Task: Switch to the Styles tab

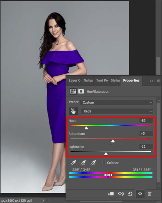Action: (x=115, y=81)
